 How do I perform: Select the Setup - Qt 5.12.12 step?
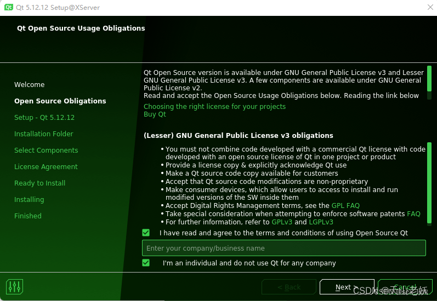tap(44, 118)
